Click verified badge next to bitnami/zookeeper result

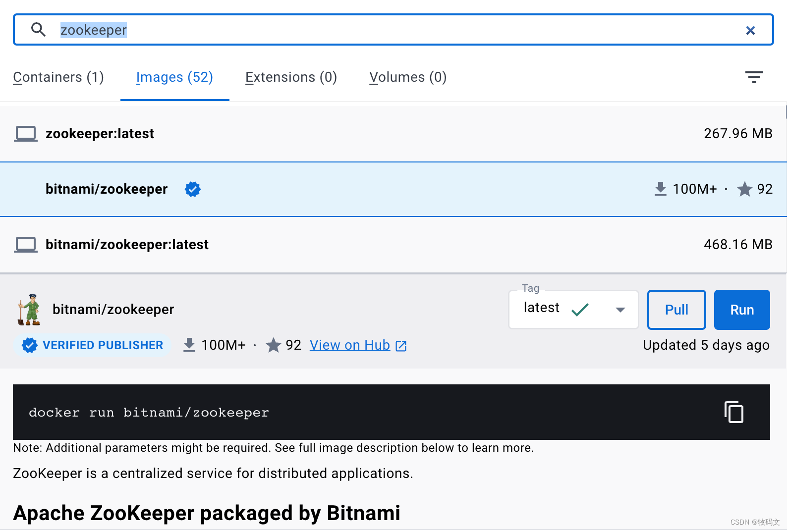click(193, 189)
